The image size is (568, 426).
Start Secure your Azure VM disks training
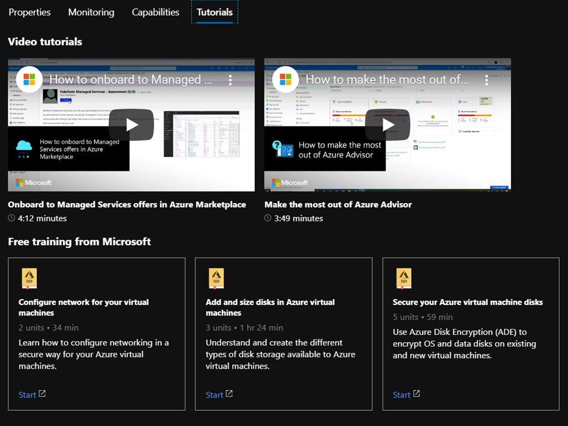(402, 395)
